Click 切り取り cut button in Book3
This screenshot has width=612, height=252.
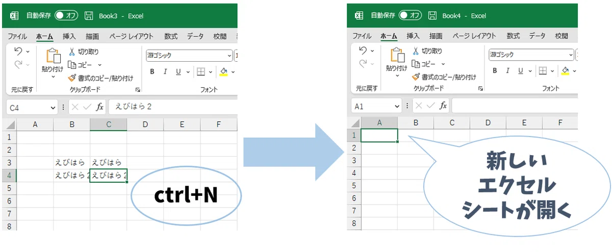pos(84,52)
